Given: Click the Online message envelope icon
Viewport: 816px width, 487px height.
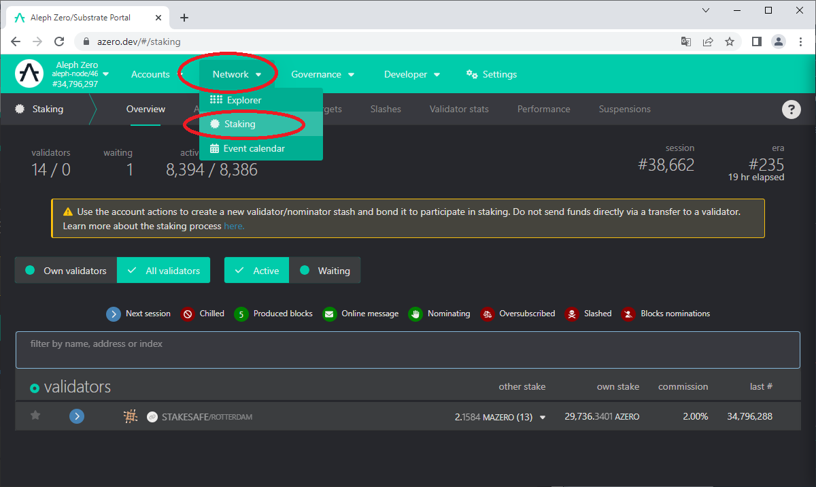Looking at the screenshot, I should coord(330,314).
